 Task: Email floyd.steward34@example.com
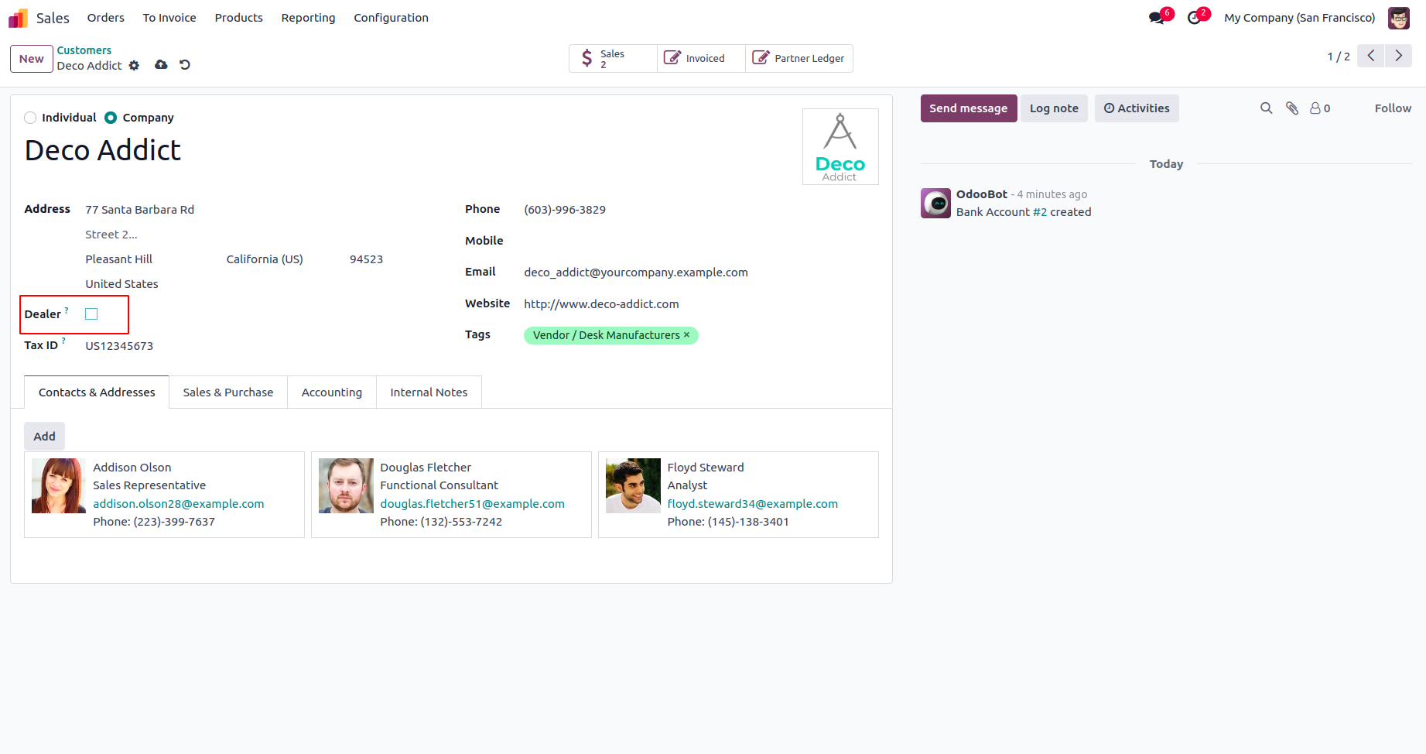tap(752, 504)
